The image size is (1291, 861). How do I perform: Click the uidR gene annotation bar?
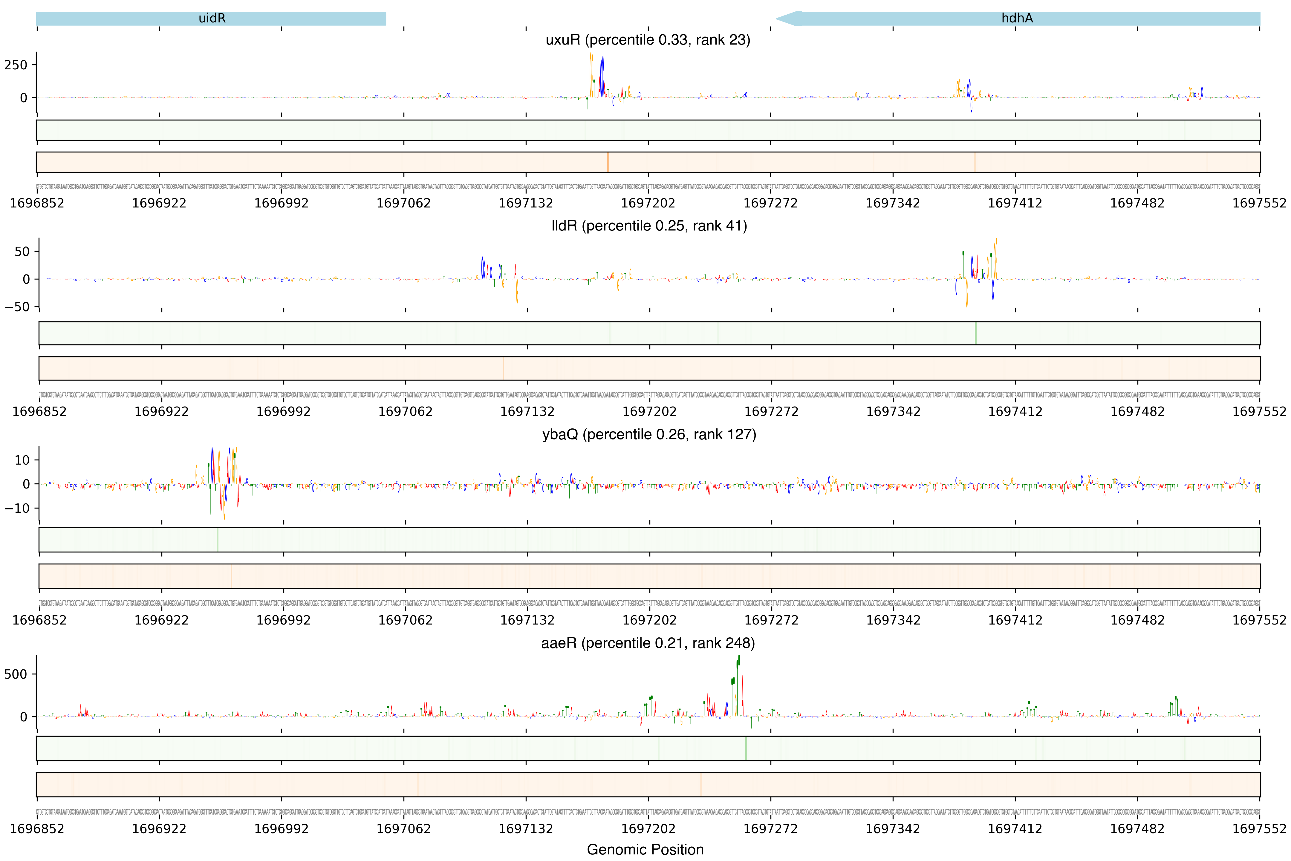click(211, 19)
